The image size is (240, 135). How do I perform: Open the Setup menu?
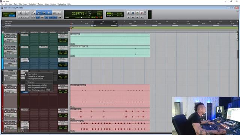[46, 4]
